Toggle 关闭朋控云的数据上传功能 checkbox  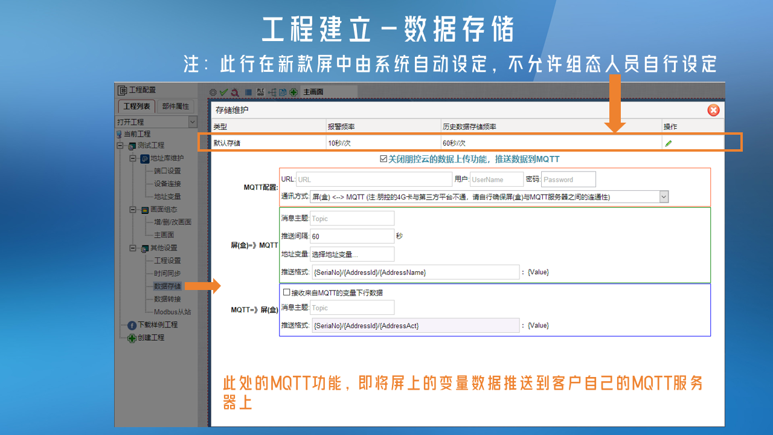click(383, 159)
